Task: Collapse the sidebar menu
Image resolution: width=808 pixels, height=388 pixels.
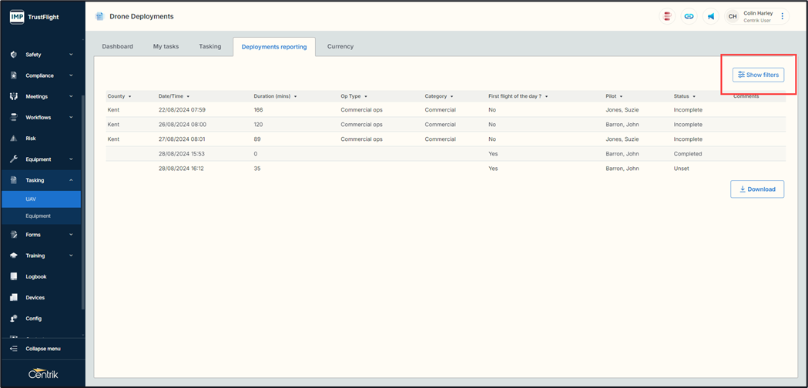Action: [x=42, y=349]
